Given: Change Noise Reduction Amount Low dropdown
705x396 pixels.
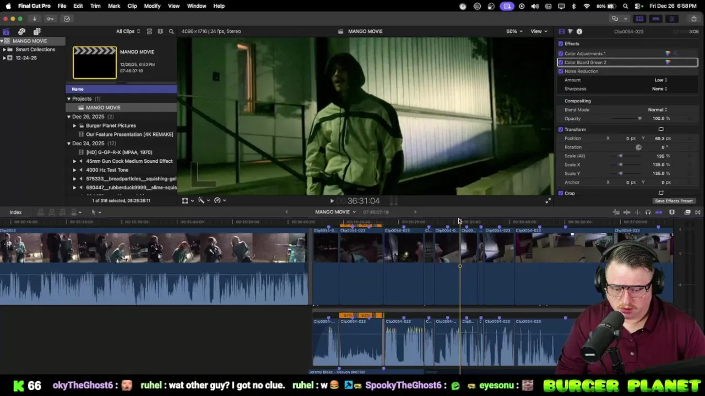Looking at the screenshot, I should [x=660, y=80].
